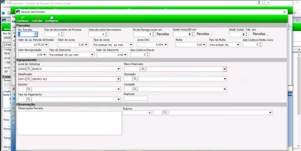Increase No. Parcelas with up arrow
This screenshot has height=151, width=301.
point(35,33)
